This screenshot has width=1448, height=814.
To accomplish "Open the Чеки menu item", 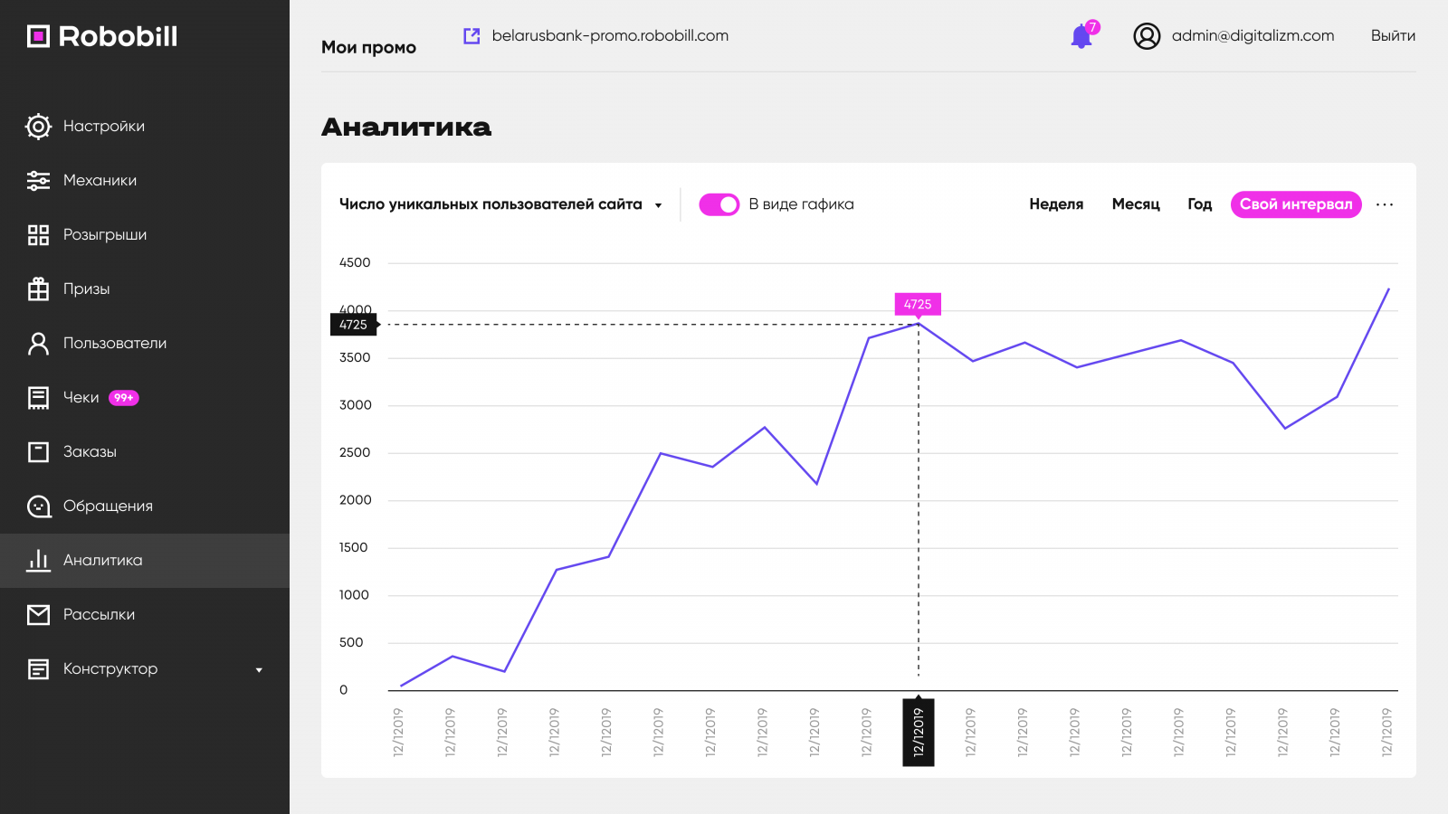I will 81,398.
